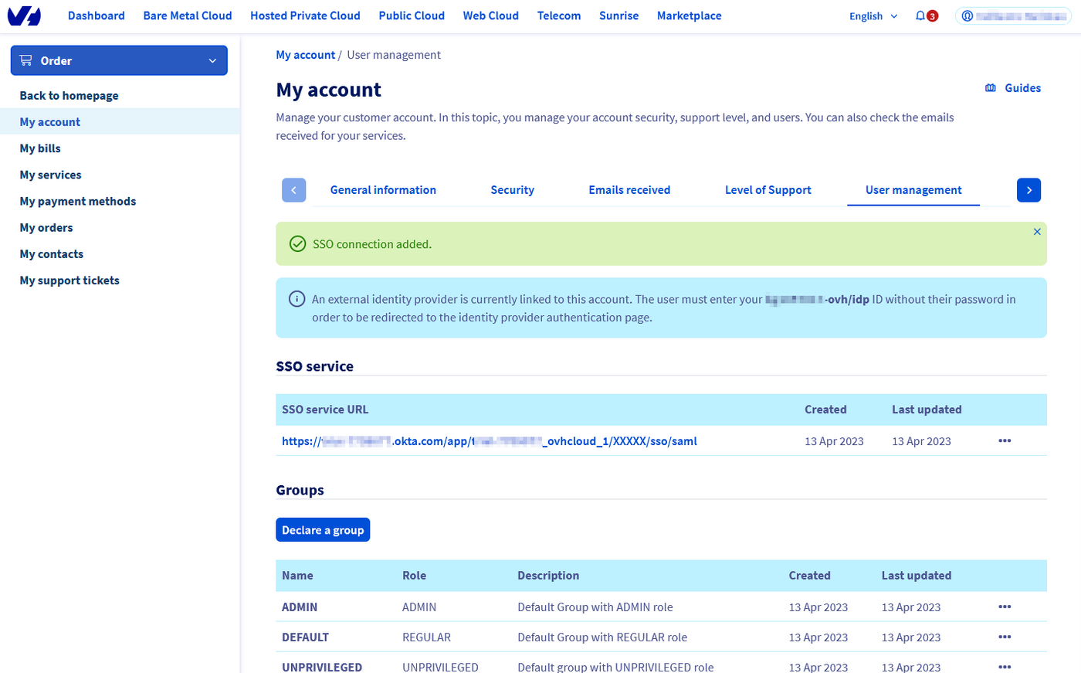
Task: Open the Telecom menu item
Action: tap(559, 15)
